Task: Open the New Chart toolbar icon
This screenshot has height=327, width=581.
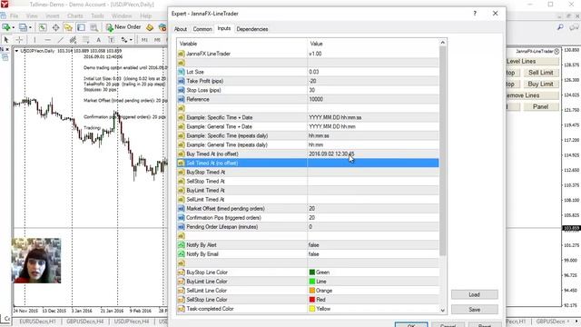Action: point(6,27)
